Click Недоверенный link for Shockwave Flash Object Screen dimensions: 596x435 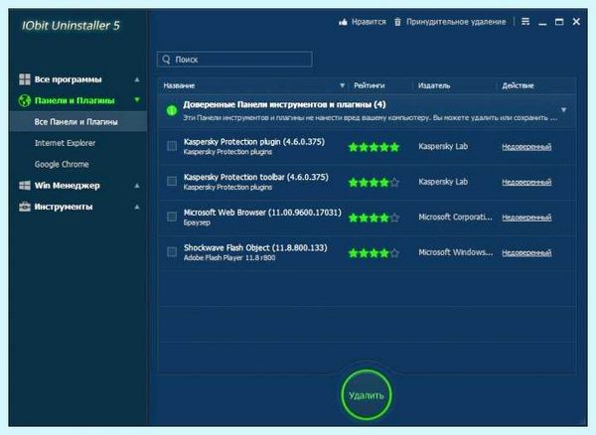coord(526,253)
